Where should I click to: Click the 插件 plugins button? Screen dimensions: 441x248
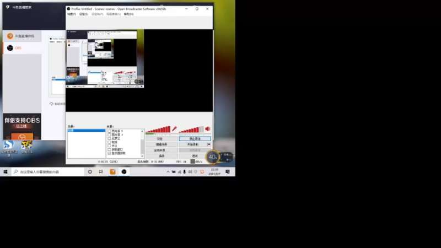coord(162,156)
